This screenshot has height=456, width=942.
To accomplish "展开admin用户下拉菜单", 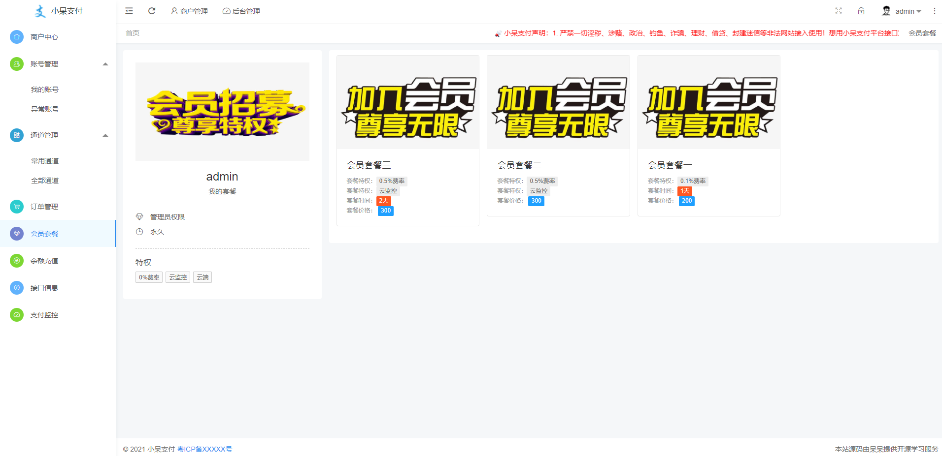I will click(x=906, y=11).
